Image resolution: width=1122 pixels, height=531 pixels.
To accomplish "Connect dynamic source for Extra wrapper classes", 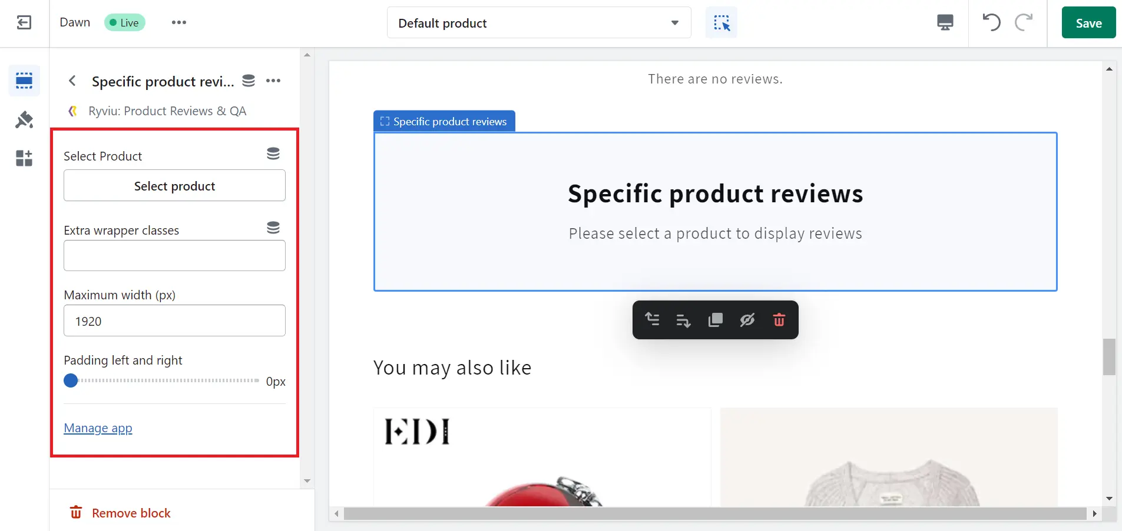I will tap(273, 227).
